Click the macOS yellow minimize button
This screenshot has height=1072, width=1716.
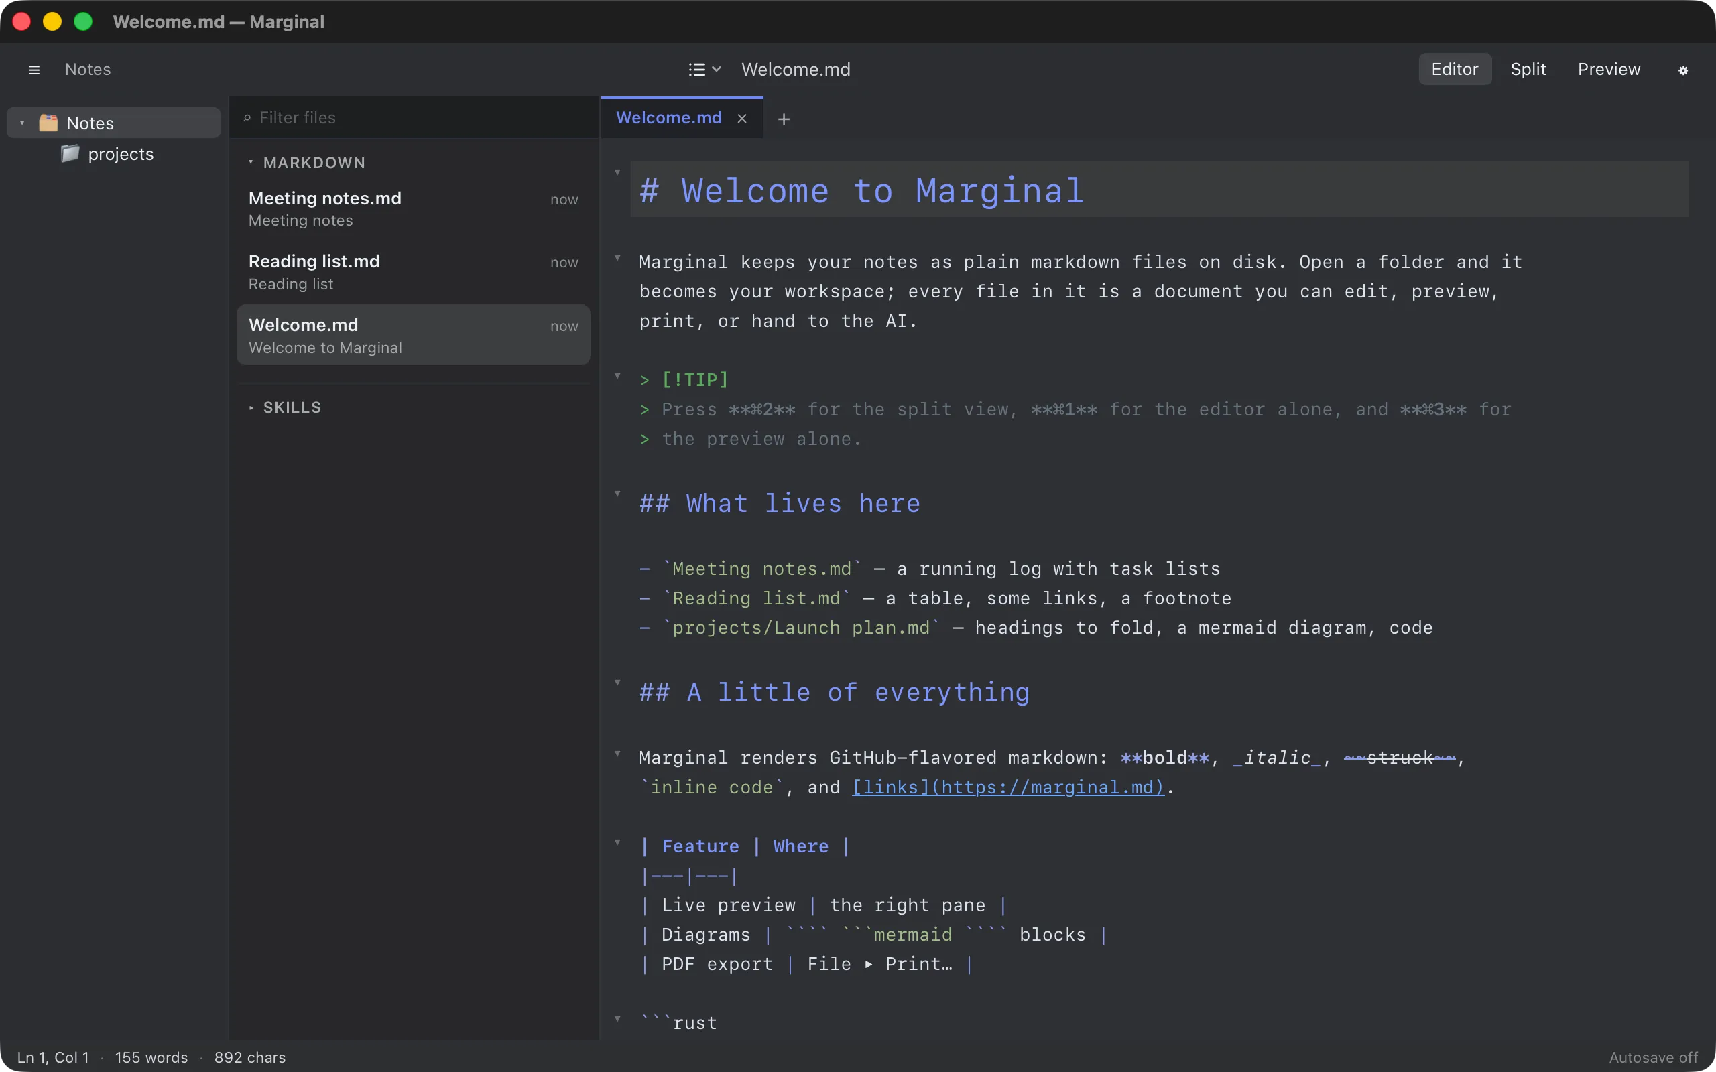pos(52,21)
